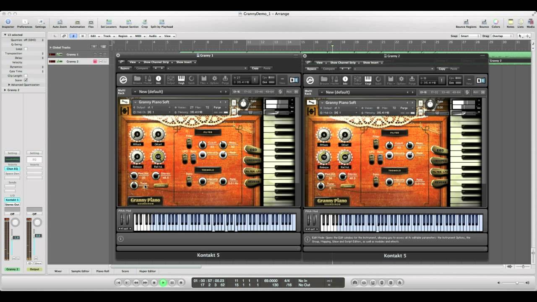The width and height of the screenshot is (537, 302).
Task: Toggle Tremolo Sync switch in Granny 1
Action: point(189,181)
